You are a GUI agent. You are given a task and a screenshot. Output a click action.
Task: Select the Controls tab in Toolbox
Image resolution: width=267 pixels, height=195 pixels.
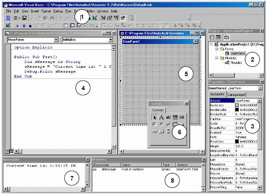(158, 110)
